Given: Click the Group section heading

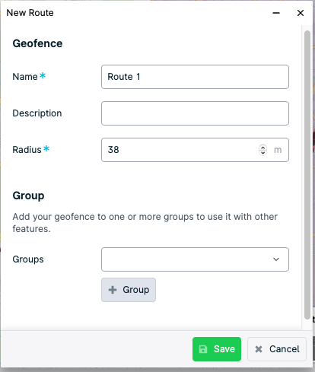Looking at the screenshot, I should point(28,196).
